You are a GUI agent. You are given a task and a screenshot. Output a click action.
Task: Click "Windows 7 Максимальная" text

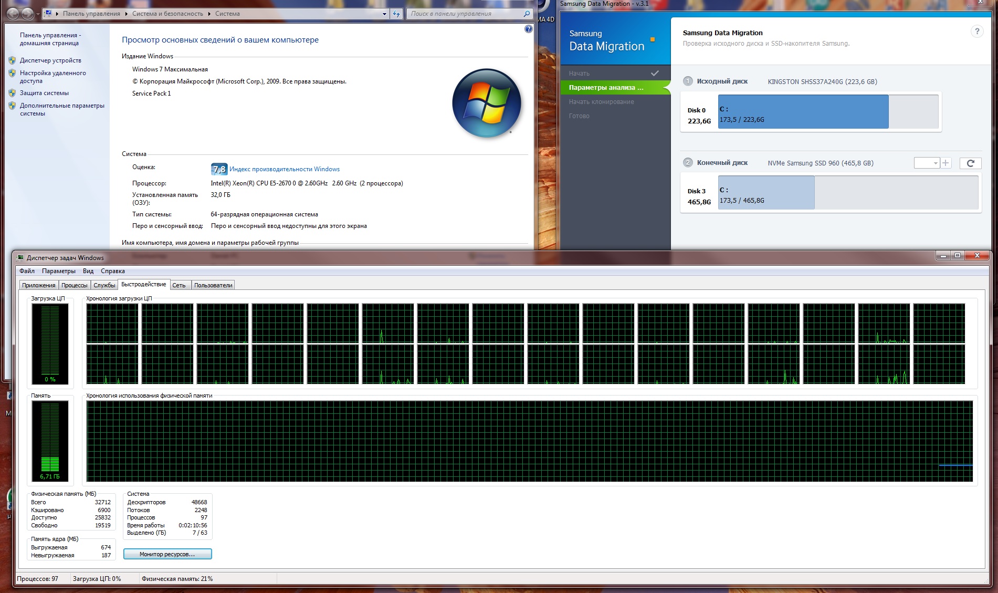(x=170, y=69)
